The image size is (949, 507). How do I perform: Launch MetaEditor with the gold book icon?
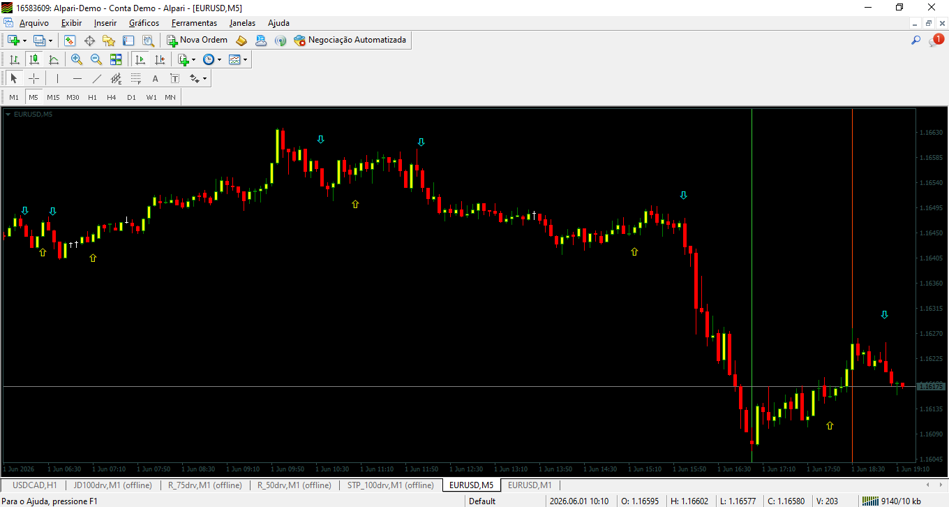(241, 41)
